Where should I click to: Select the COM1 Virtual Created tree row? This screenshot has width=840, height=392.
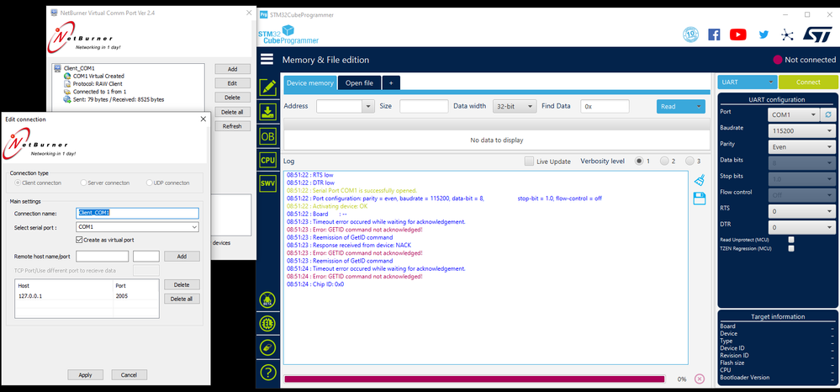[x=98, y=77]
